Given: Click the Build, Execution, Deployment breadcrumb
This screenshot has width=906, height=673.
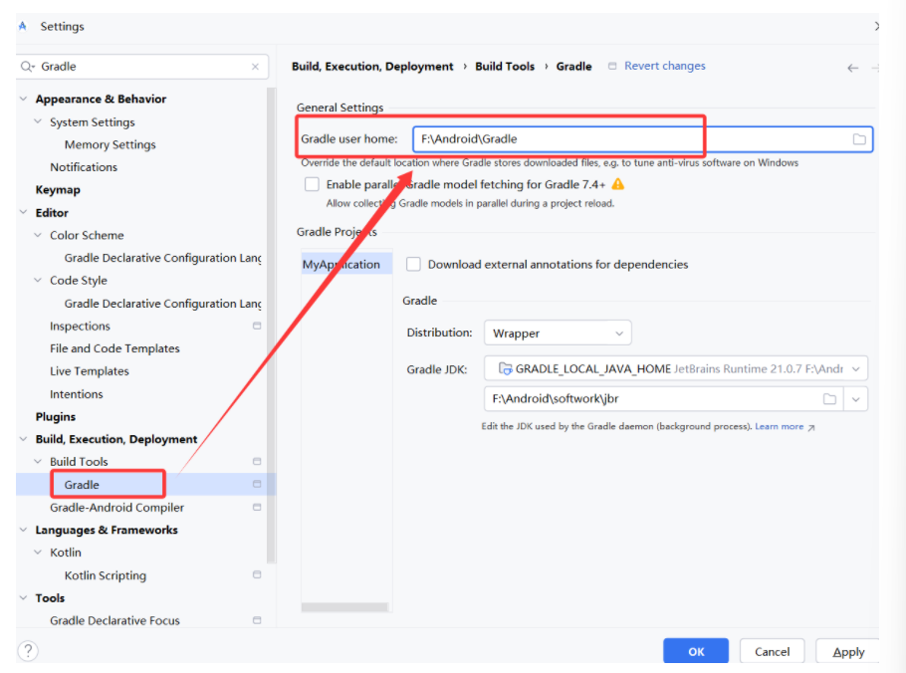Looking at the screenshot, I should click(x=372, y=67).
